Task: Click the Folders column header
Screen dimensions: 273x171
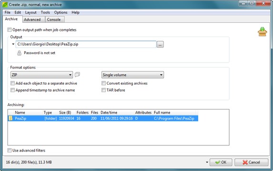Action: pyautogui.click(x=83, y=113)
